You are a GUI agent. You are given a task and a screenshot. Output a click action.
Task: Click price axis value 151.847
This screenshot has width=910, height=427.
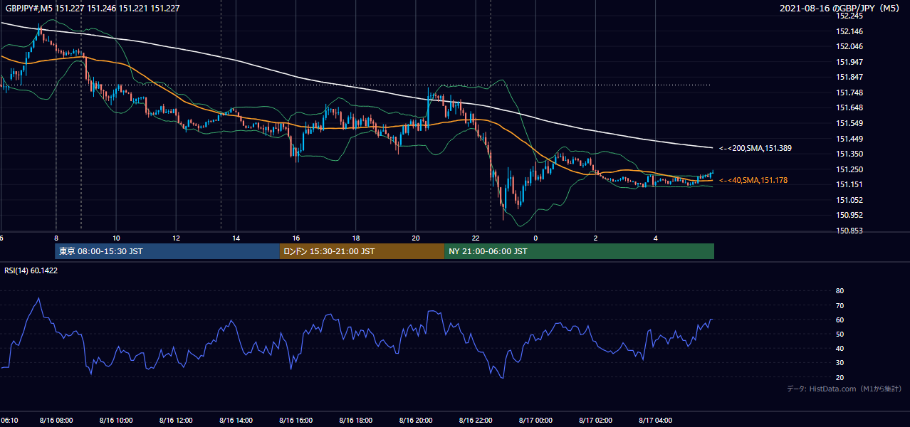[849, 77]
